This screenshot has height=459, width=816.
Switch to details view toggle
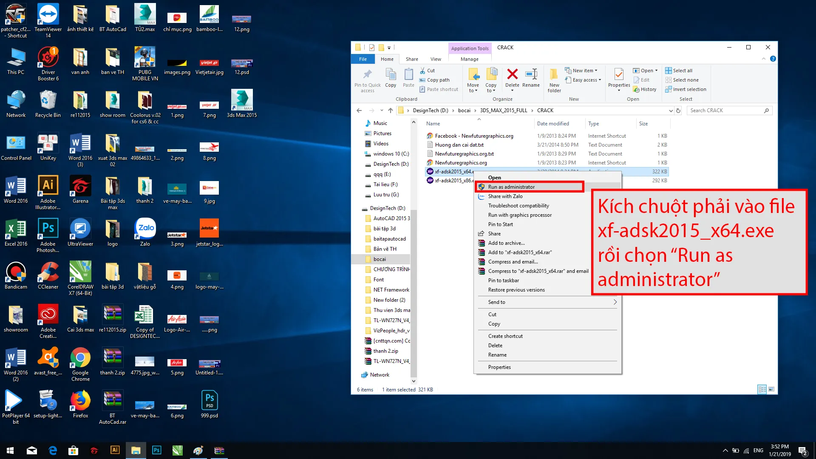(762, 389)
